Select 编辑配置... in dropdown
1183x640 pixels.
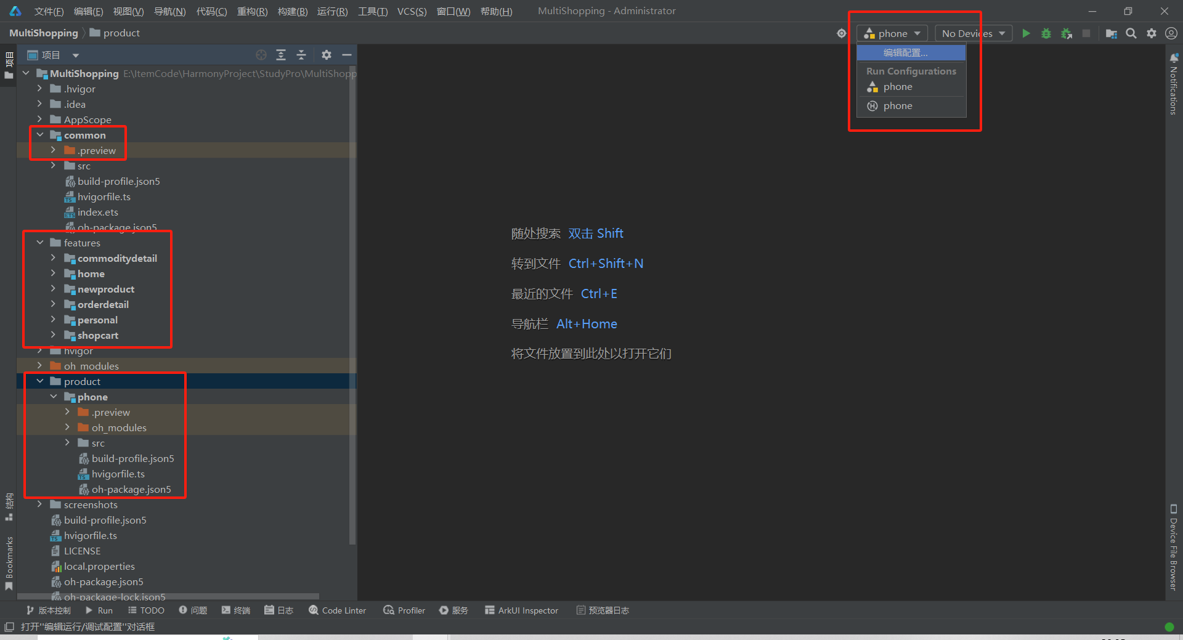[911, 53]
